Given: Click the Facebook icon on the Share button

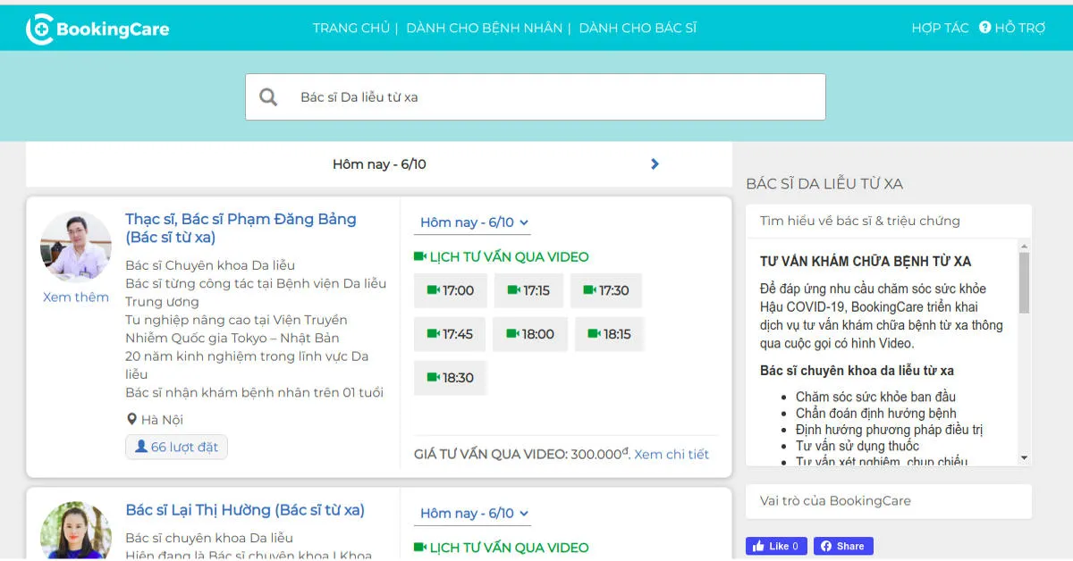Looking at the screenshot, I should coord(827,546).
